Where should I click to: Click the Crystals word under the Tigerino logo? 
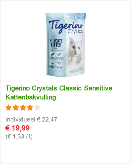pyautogui.click(x=75, y=31)
